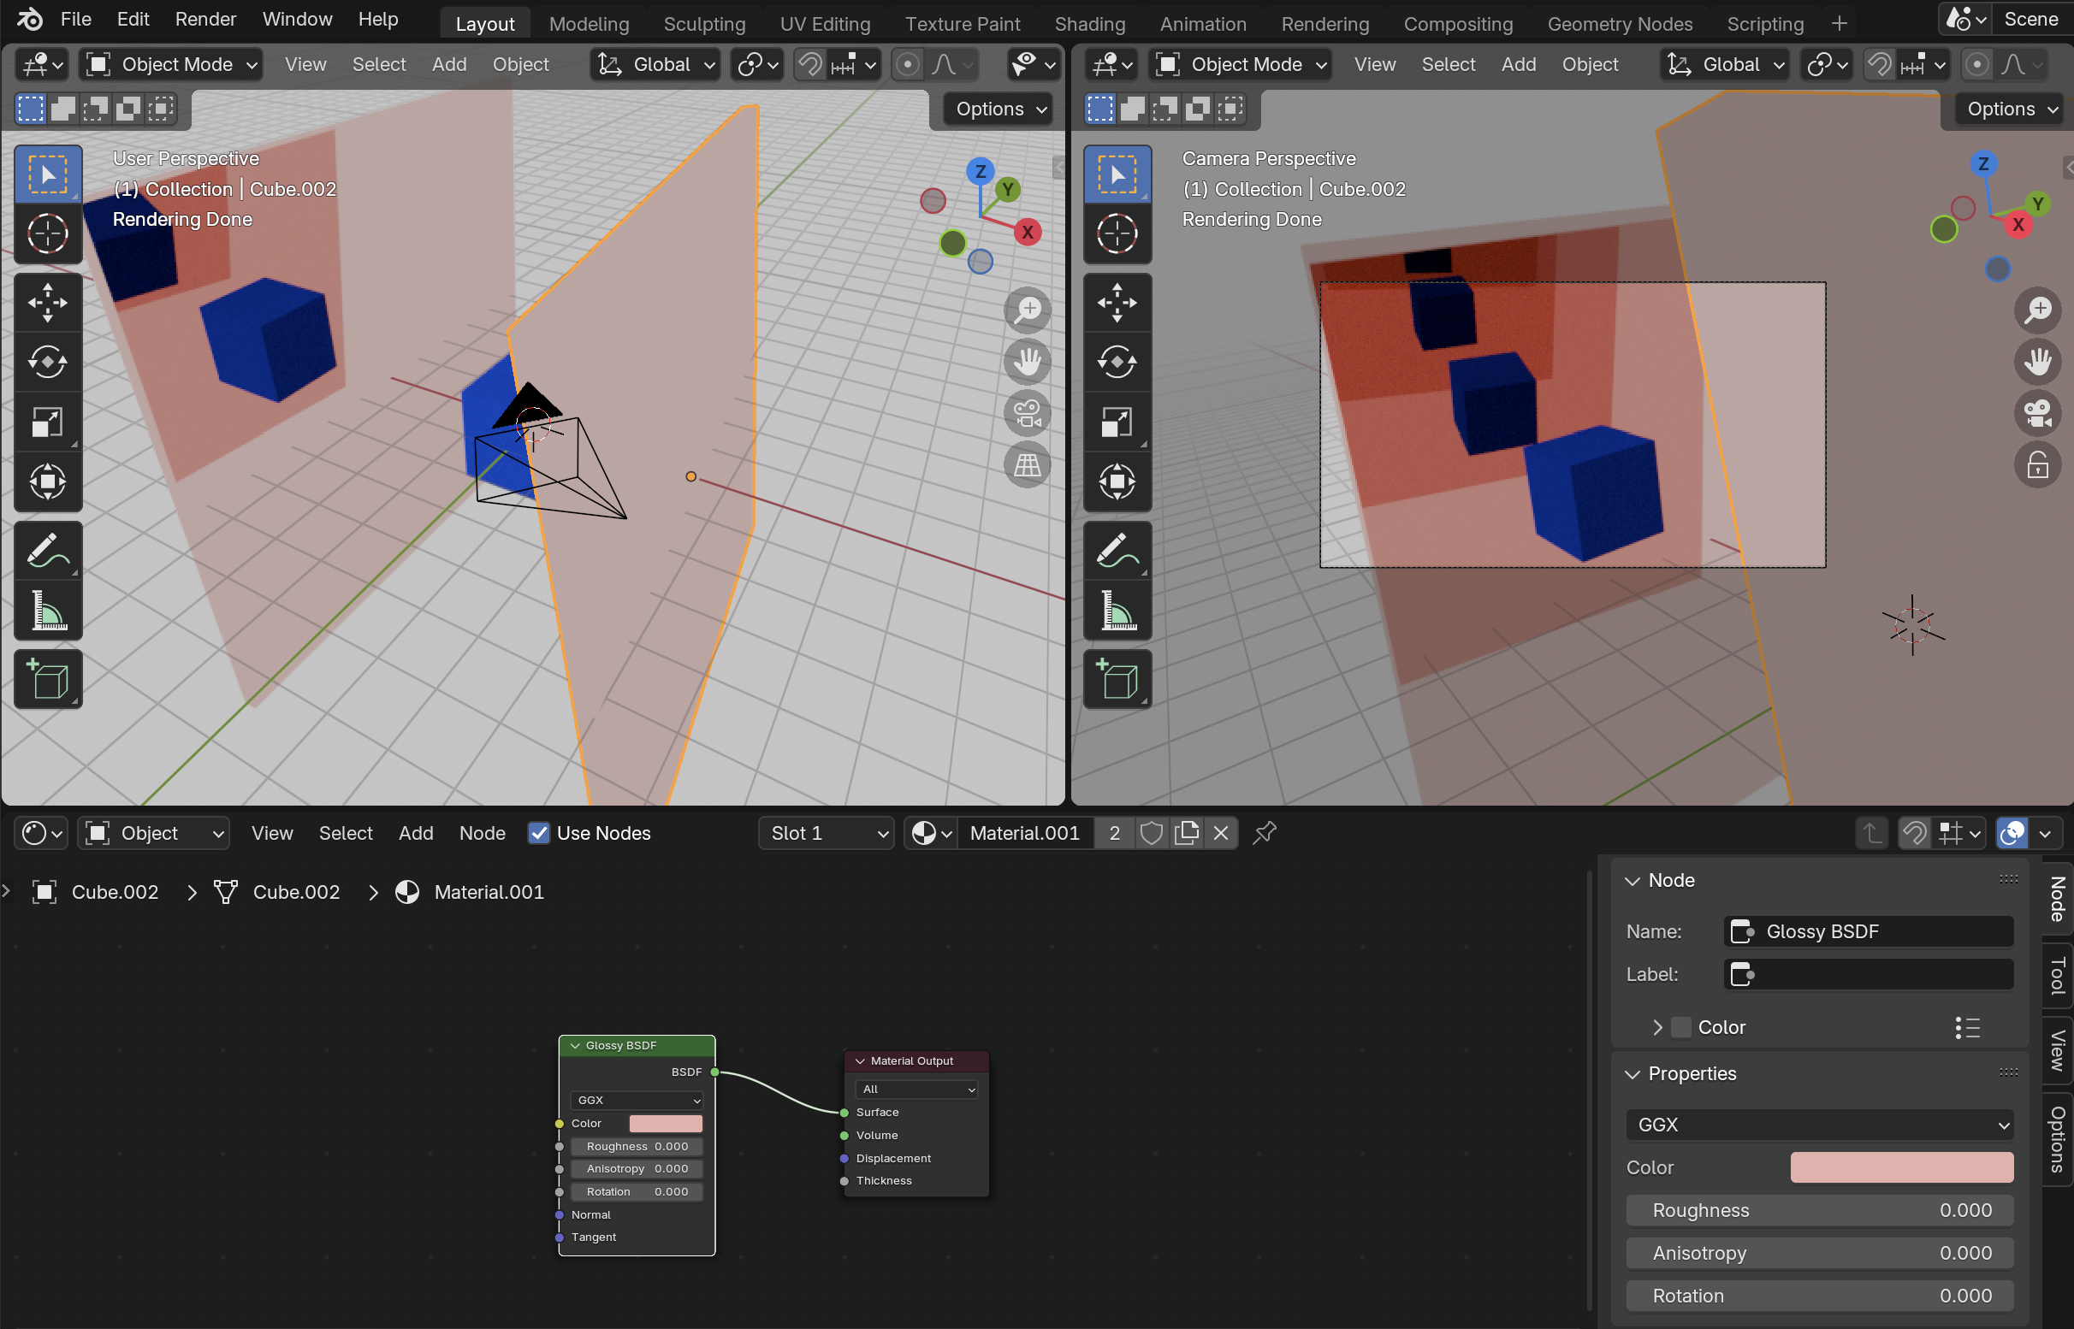Viewport: 2074px width, 1329px height.
Task: Open GGX distribution dropdown in Properties panel
Action: [1820, 1125]
